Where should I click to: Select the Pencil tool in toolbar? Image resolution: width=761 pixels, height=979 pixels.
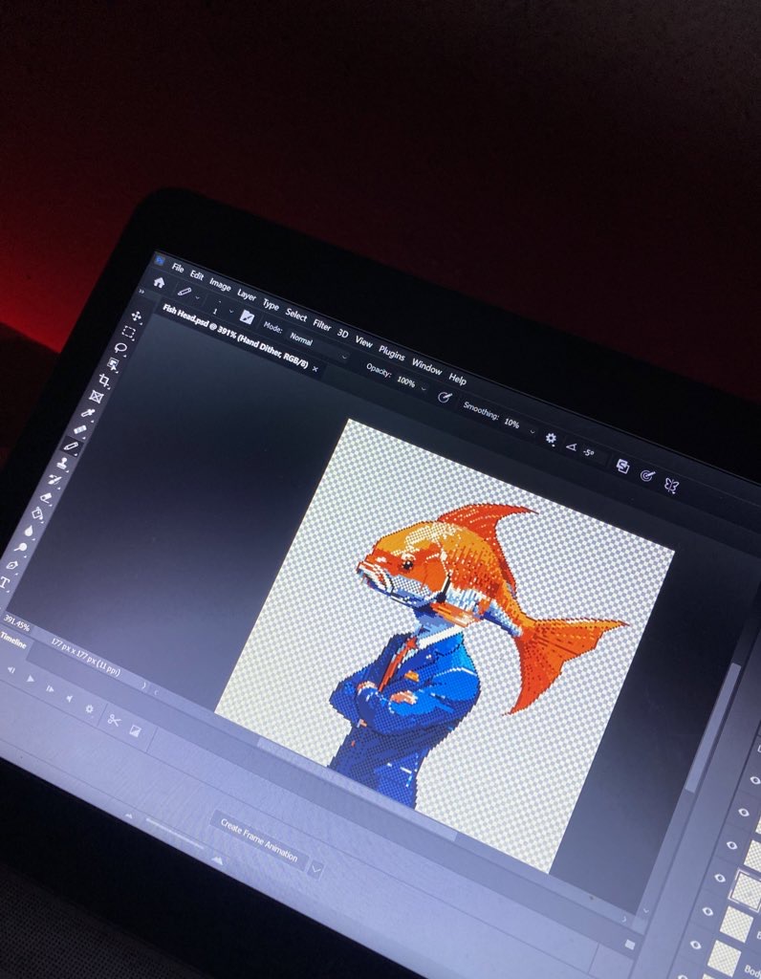click(x=71, y=446)
